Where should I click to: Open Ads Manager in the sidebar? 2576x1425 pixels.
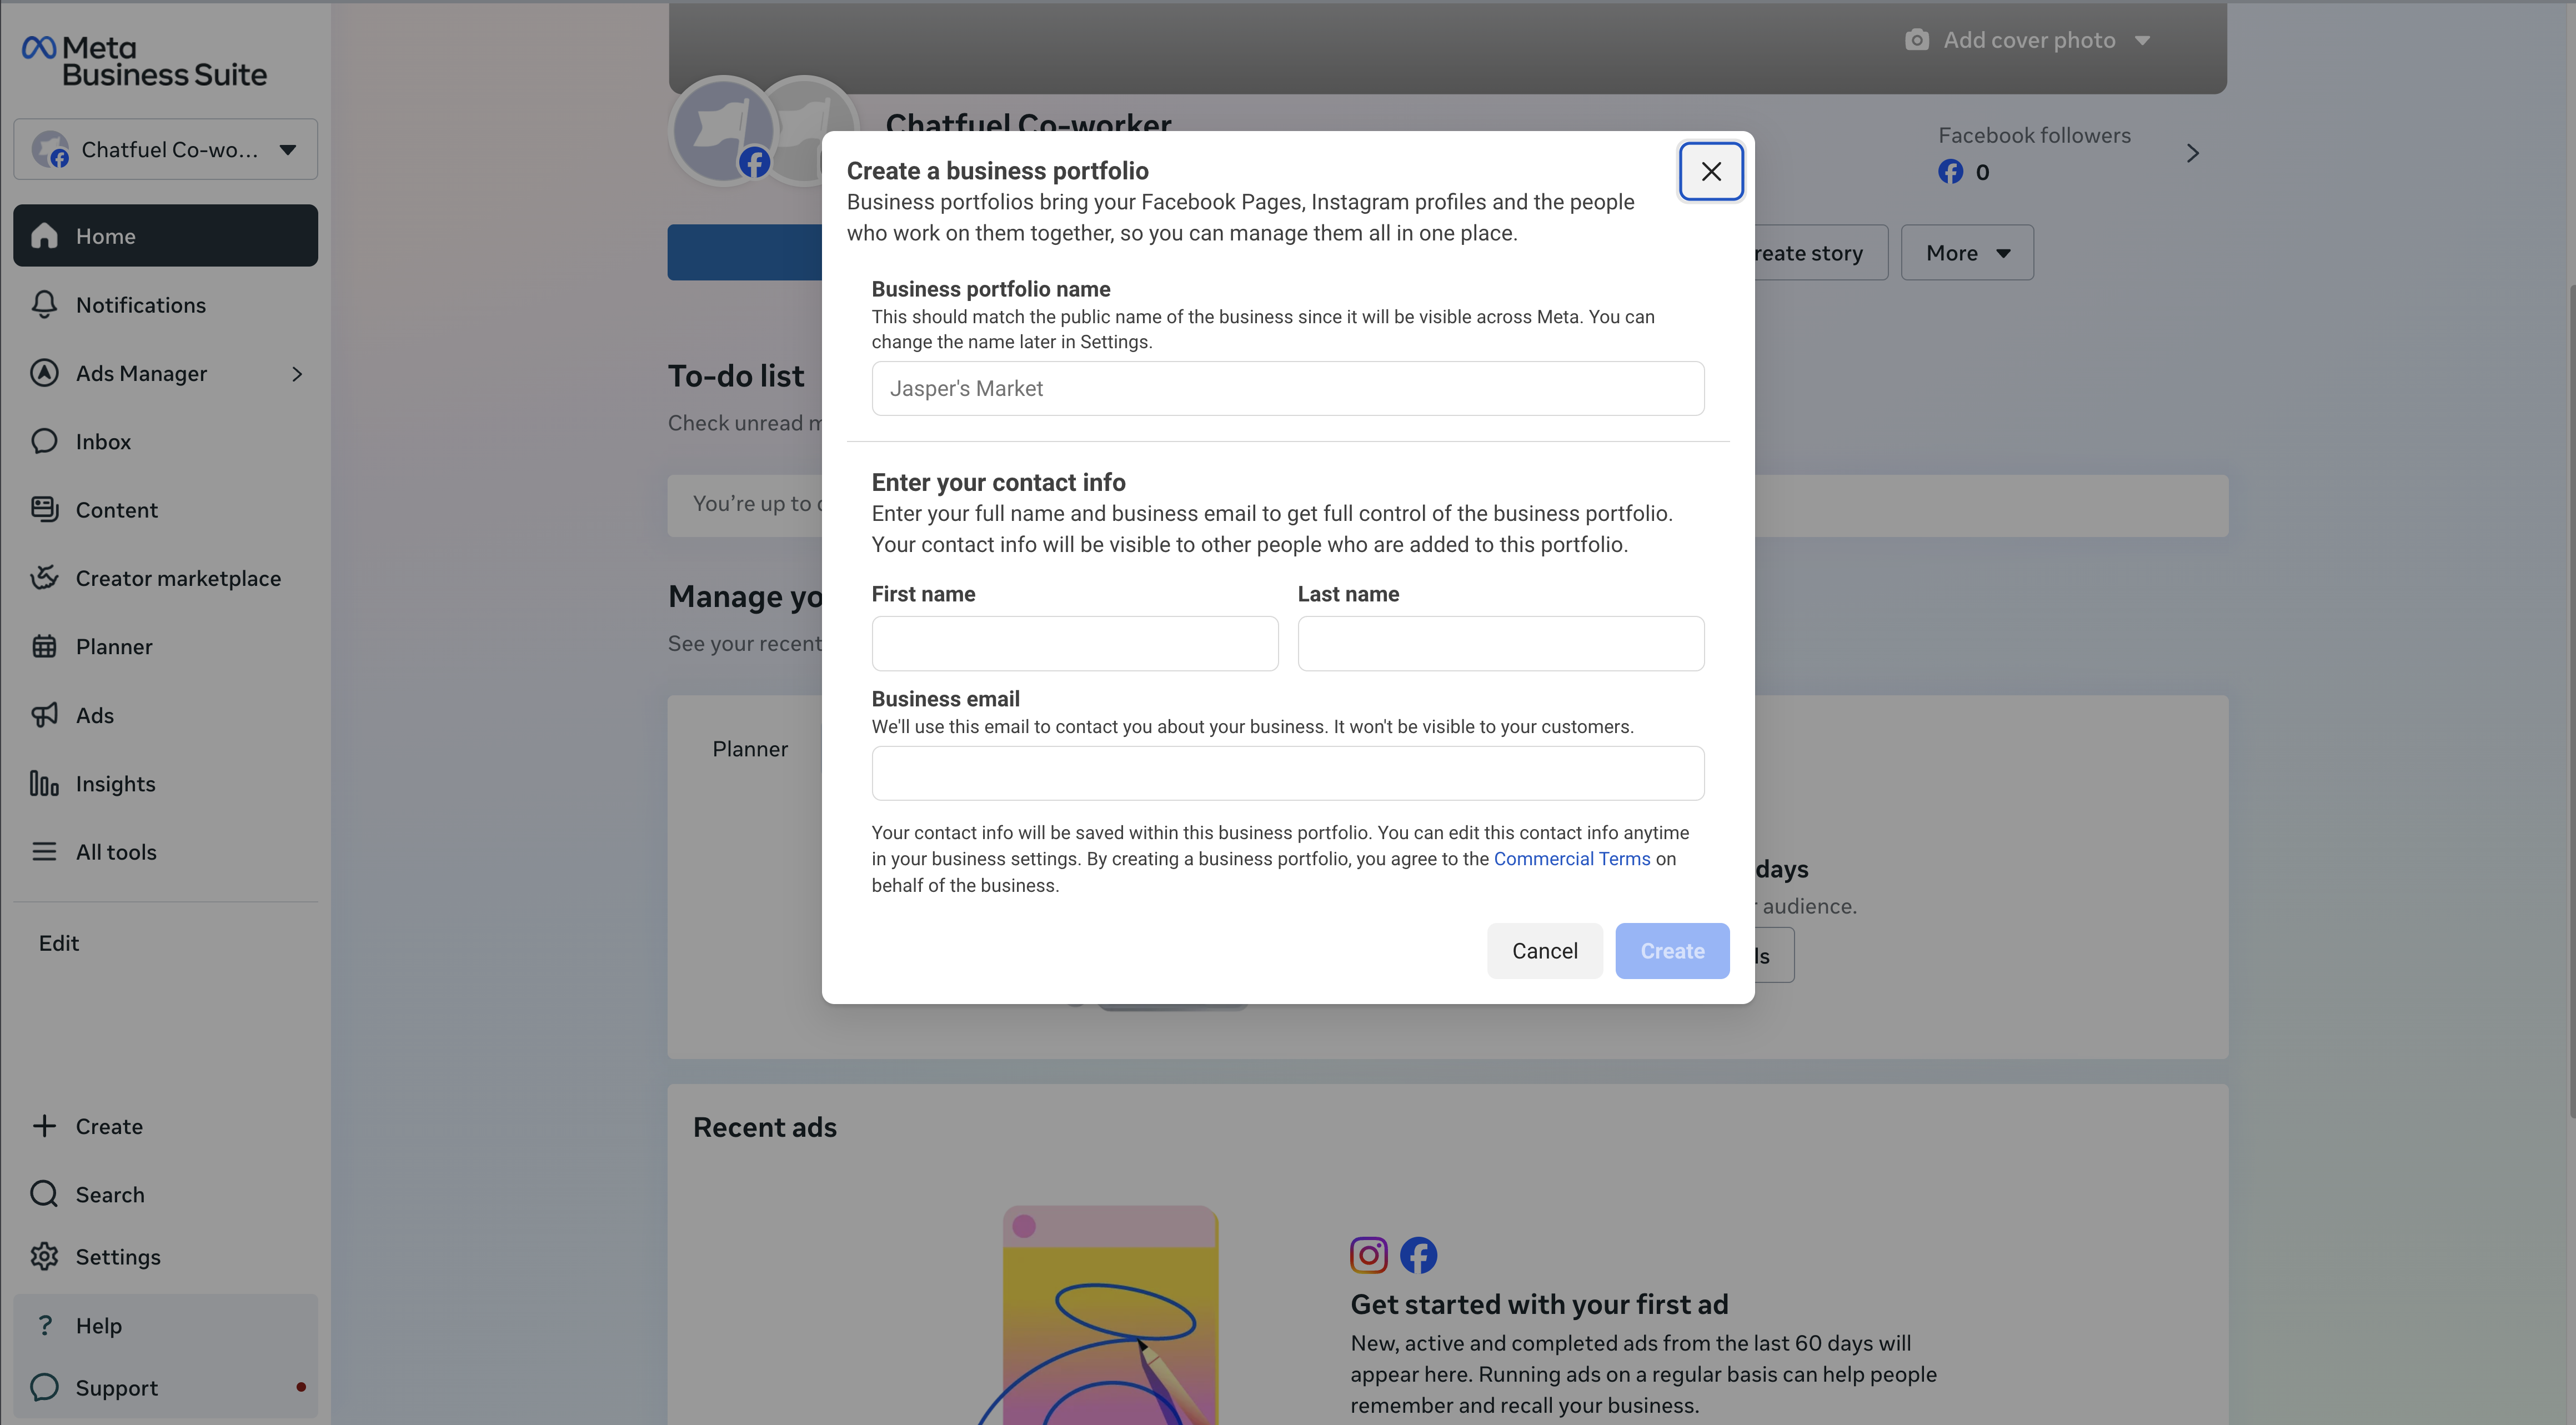(x=166, y=373)
